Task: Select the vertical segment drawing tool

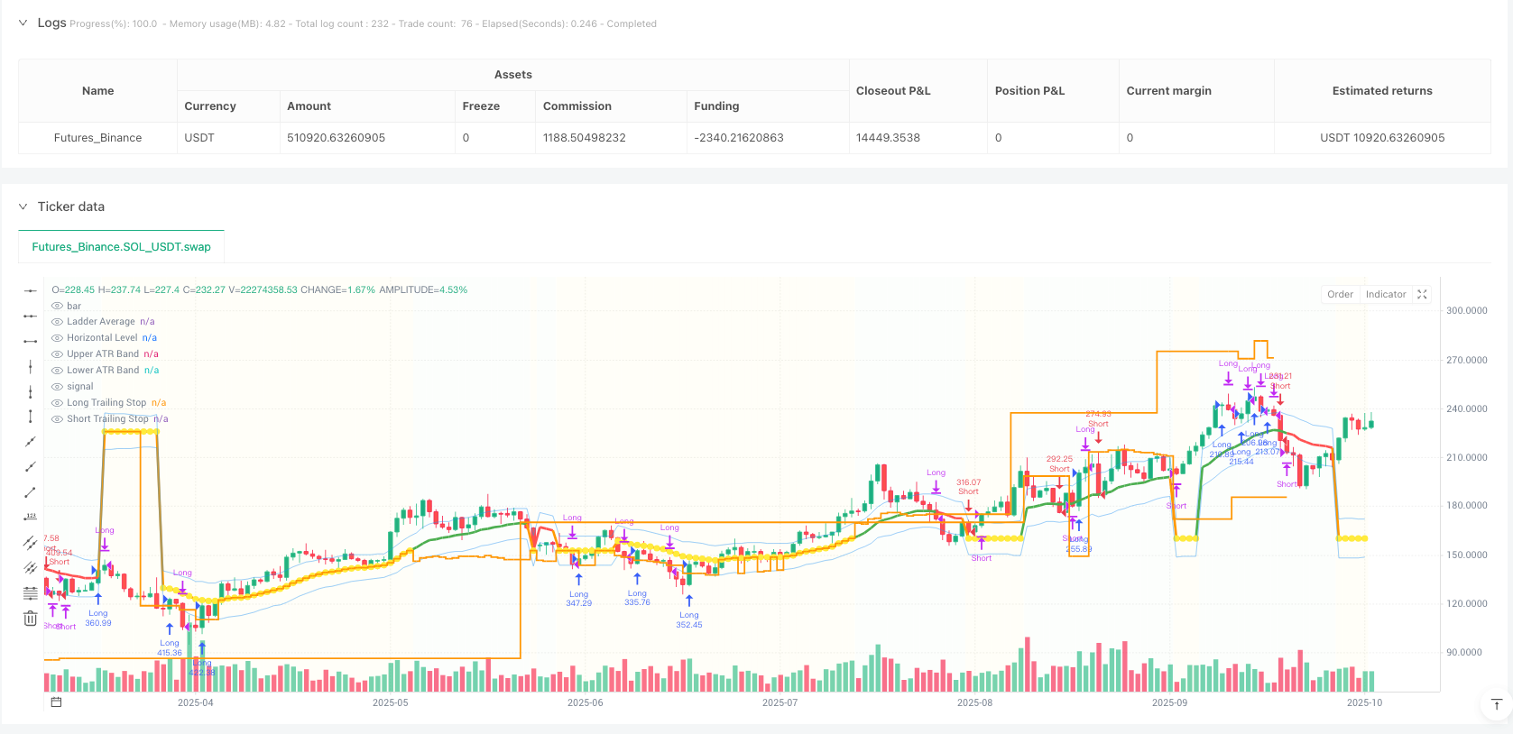Action: coord(30,417)
